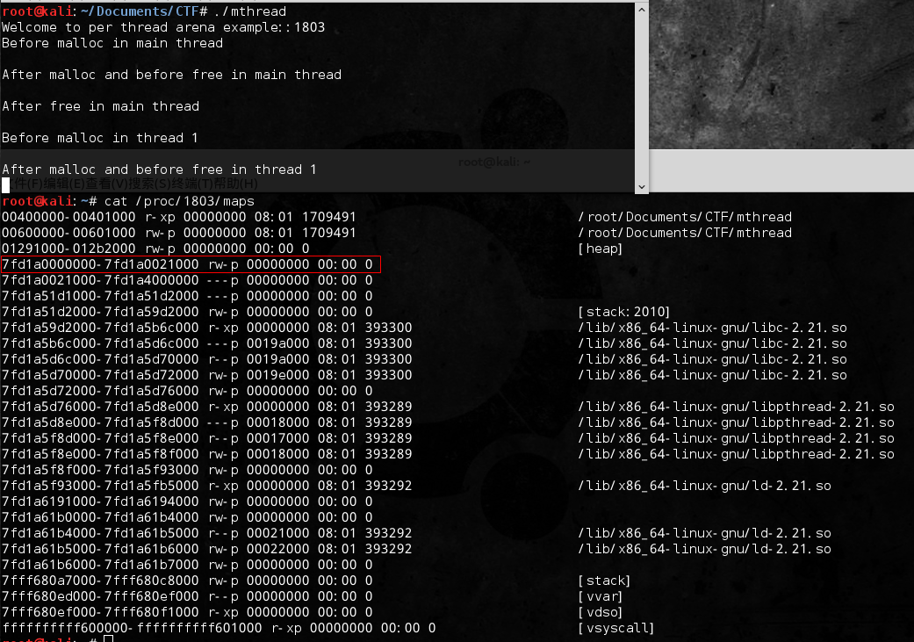Image resolution: width=914 pixels, height=642 pixels.
Task: Click the top terminal's vertical scrollbar track
Action: (641, 97)
